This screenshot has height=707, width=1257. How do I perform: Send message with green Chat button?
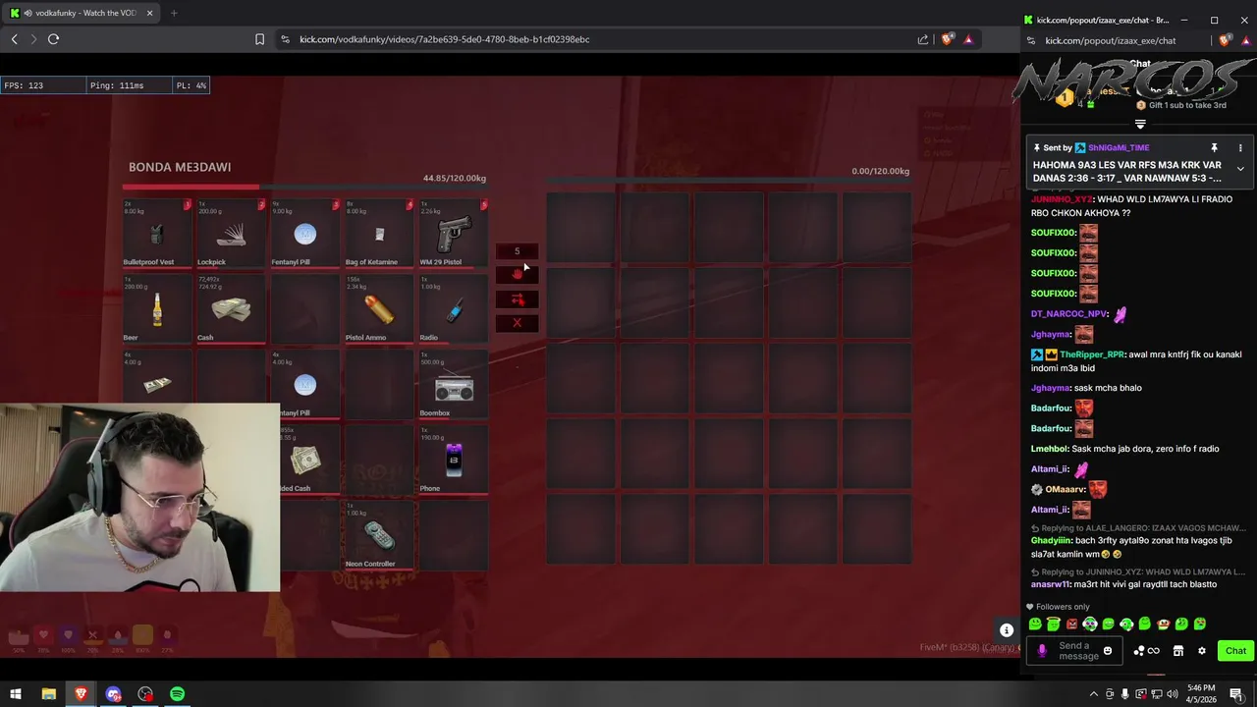point(1235,651)
